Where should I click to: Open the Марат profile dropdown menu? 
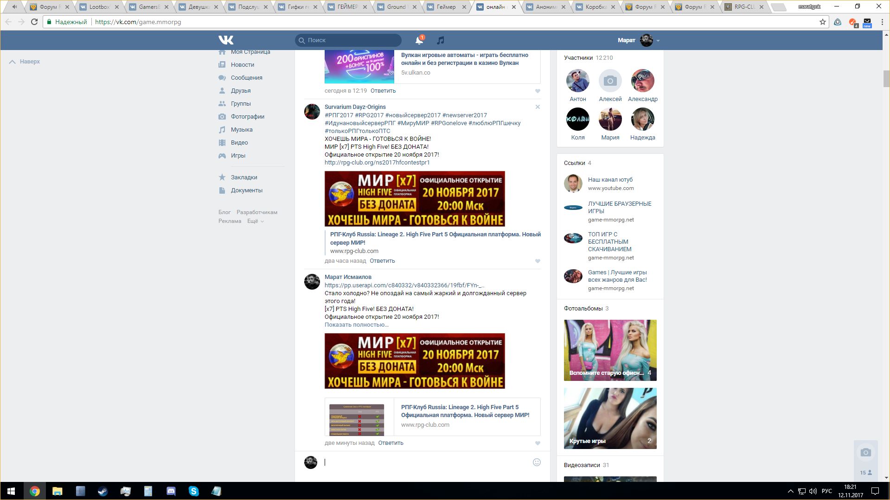(639, 40)
